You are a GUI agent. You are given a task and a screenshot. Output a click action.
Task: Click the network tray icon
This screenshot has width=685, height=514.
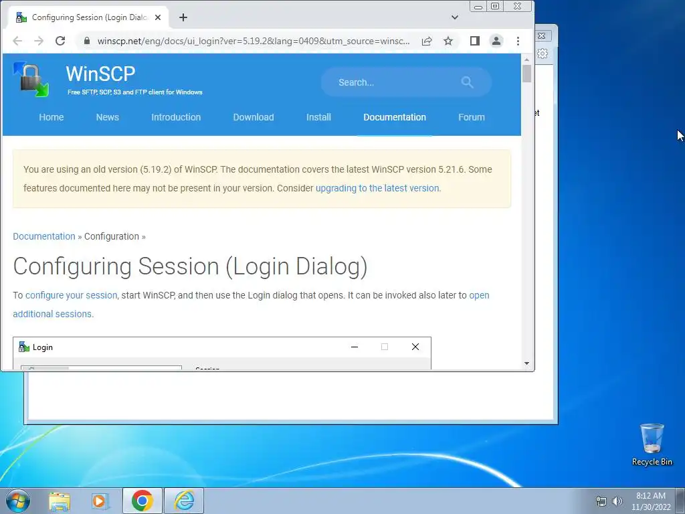point(601,501)
